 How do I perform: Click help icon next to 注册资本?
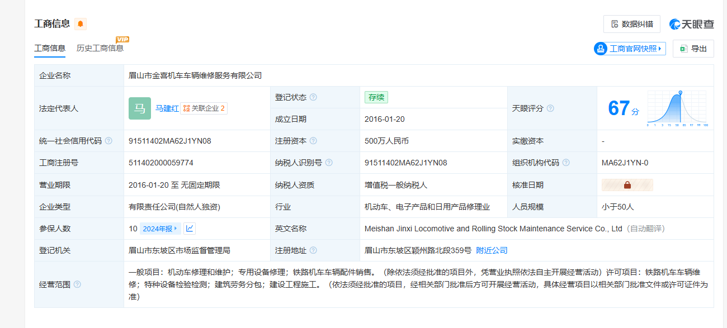coord(313,141)
